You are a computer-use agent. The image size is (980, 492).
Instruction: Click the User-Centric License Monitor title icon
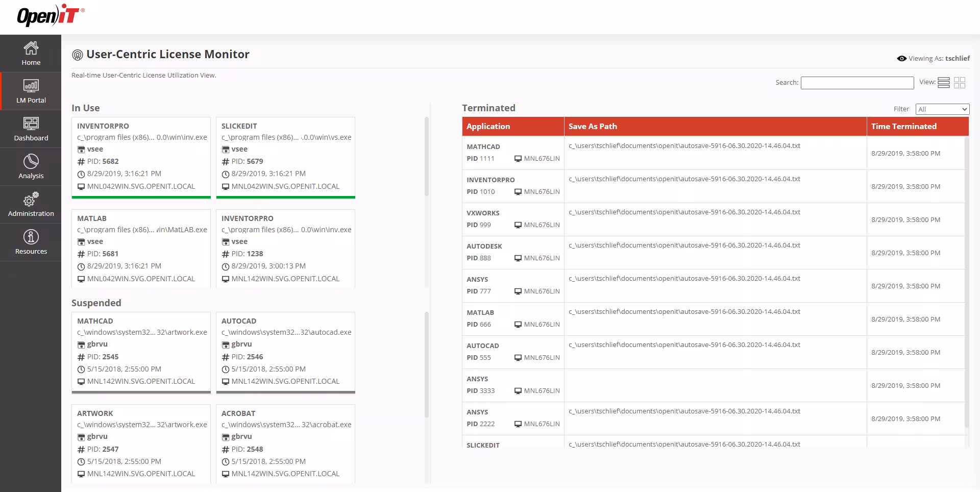[77, 55]
